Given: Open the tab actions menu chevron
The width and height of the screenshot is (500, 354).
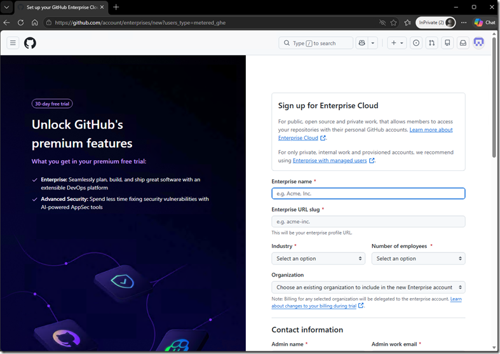Looking at the screenshot, I should tap(6, 7).
